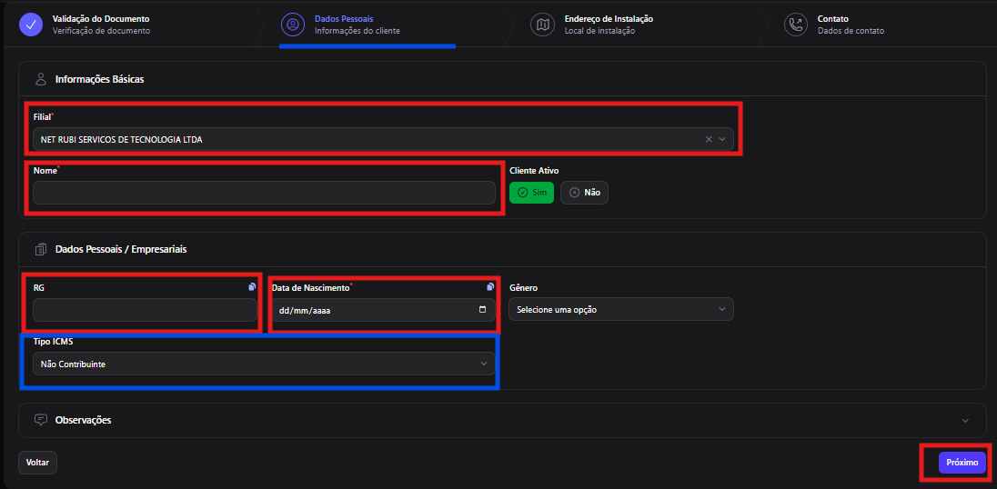Clear Filial selection with the X icon
997x489 pixels.
(x=709, y=139)
